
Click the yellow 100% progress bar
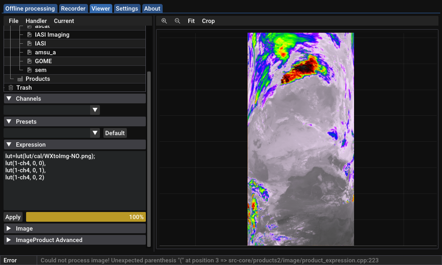click(86, 217)
